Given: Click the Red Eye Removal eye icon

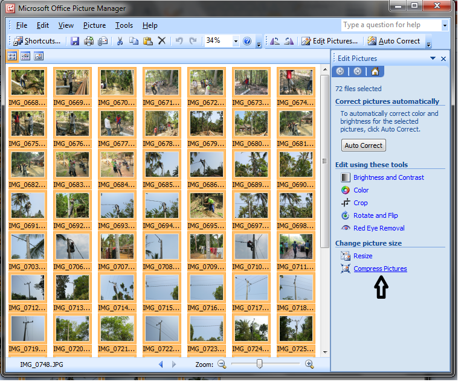Looking at the screenshot, I should coord(346,228).
